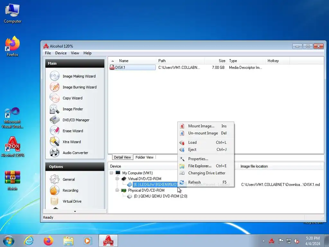Screen dimensions: 329x247
Task: Sort image list by Type column header
Action: coord(246,61)
